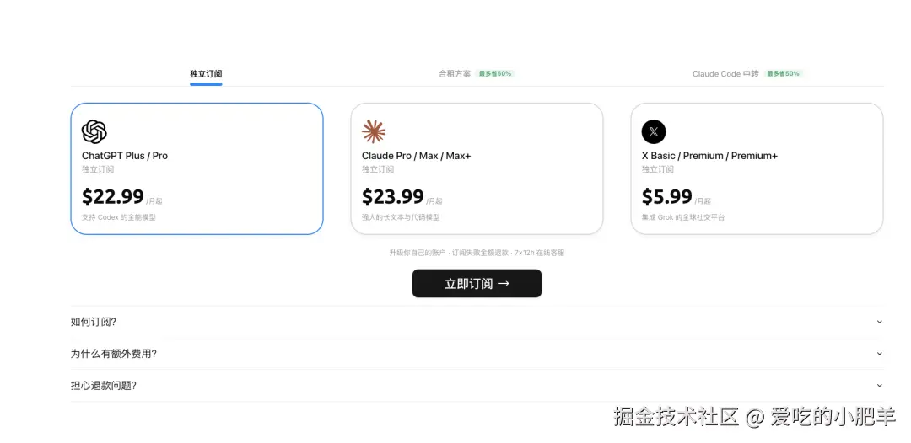Click the $5.99 X plan price
The image size is (911, 443).
tap(666, 197)
